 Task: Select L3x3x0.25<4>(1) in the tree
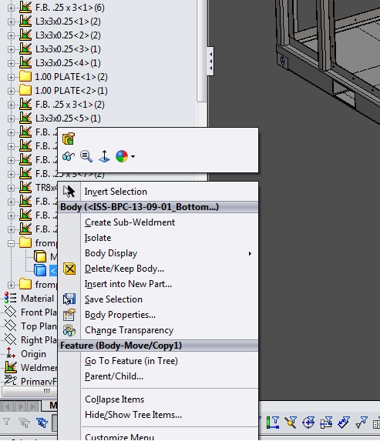click(68, 63)
